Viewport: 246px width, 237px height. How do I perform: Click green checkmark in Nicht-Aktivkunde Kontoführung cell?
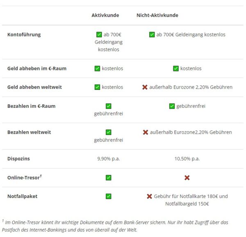(x=152, y=35)
